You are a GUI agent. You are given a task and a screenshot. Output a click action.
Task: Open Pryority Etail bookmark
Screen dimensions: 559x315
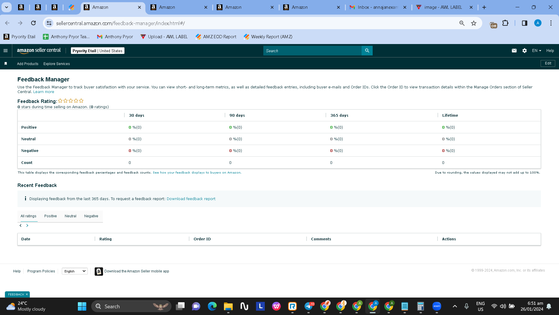pyautogui.click(x=19, y=37)
